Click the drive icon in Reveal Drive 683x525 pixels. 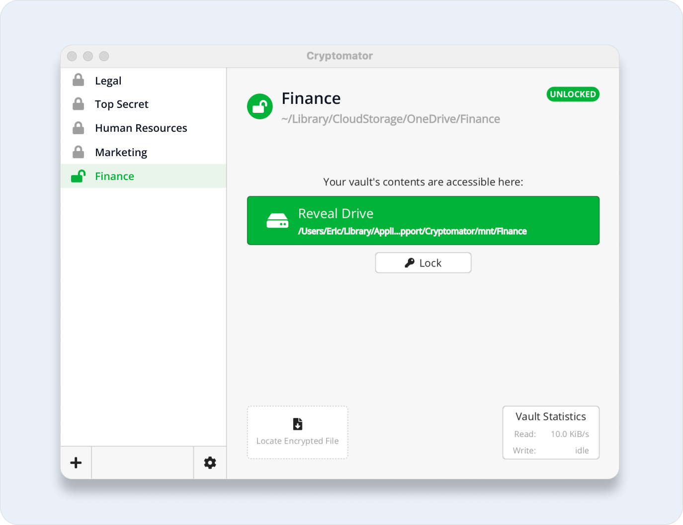pos(277,221)
